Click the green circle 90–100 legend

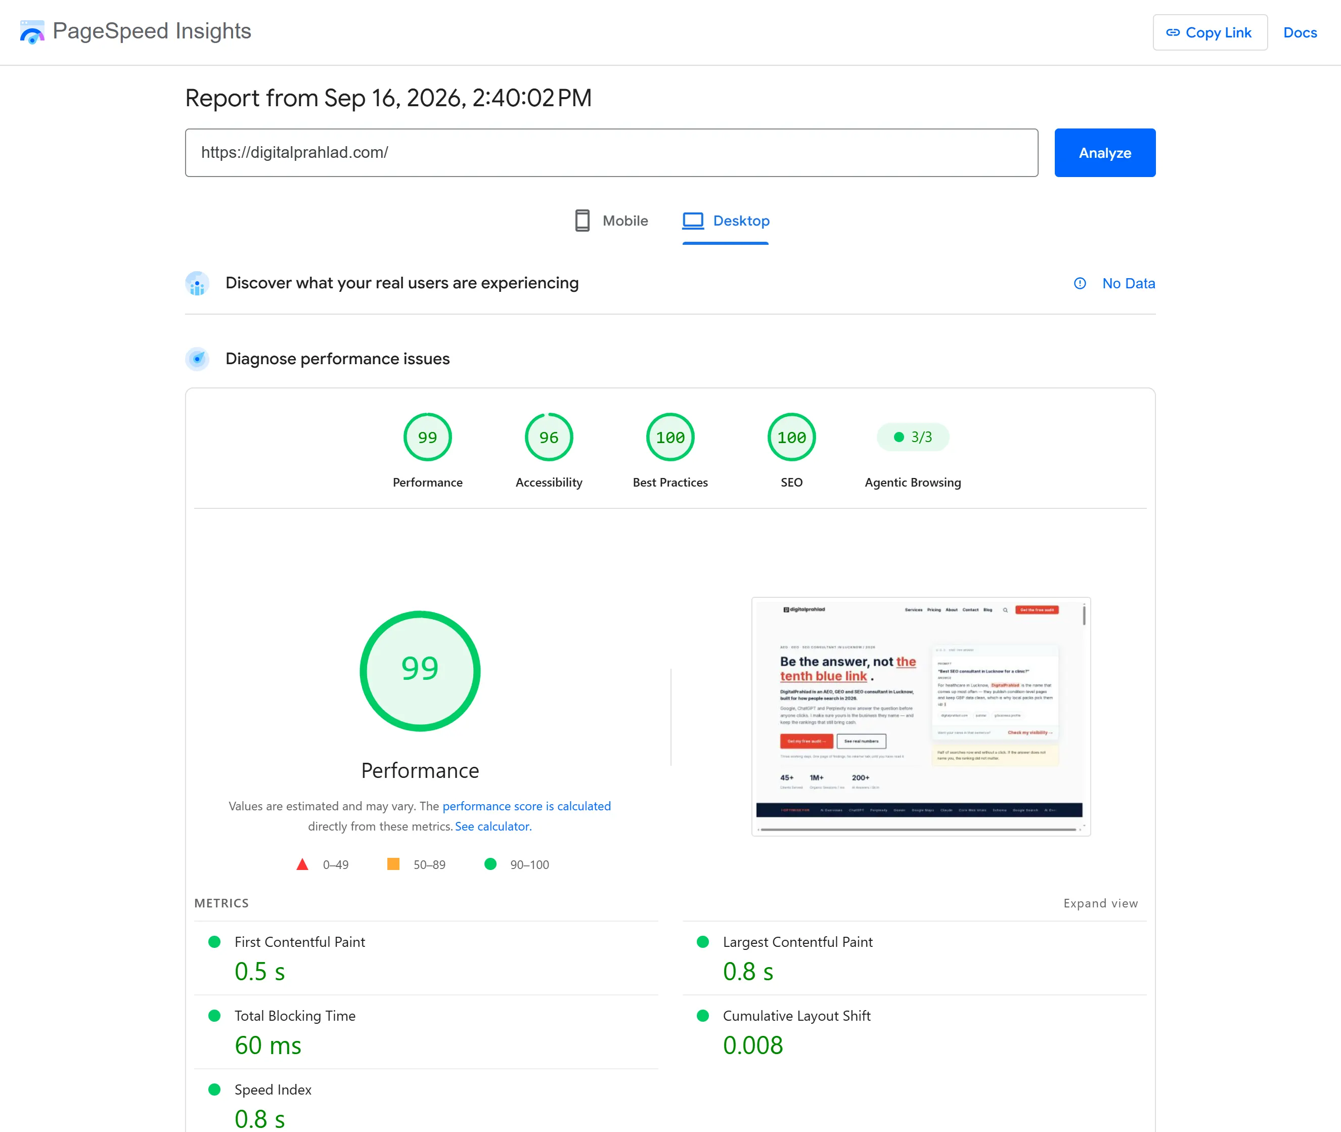coord(516,864)
